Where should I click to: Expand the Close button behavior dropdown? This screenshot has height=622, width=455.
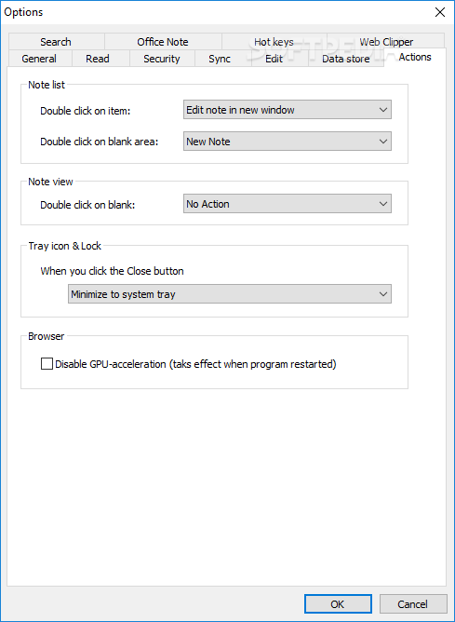230,294
